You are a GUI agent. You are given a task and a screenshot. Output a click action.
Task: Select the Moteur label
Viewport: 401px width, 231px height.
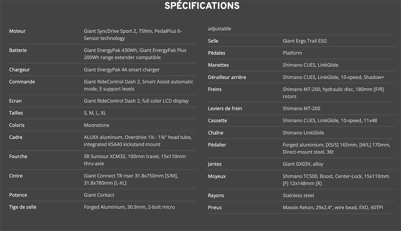[x=17, y=31]
